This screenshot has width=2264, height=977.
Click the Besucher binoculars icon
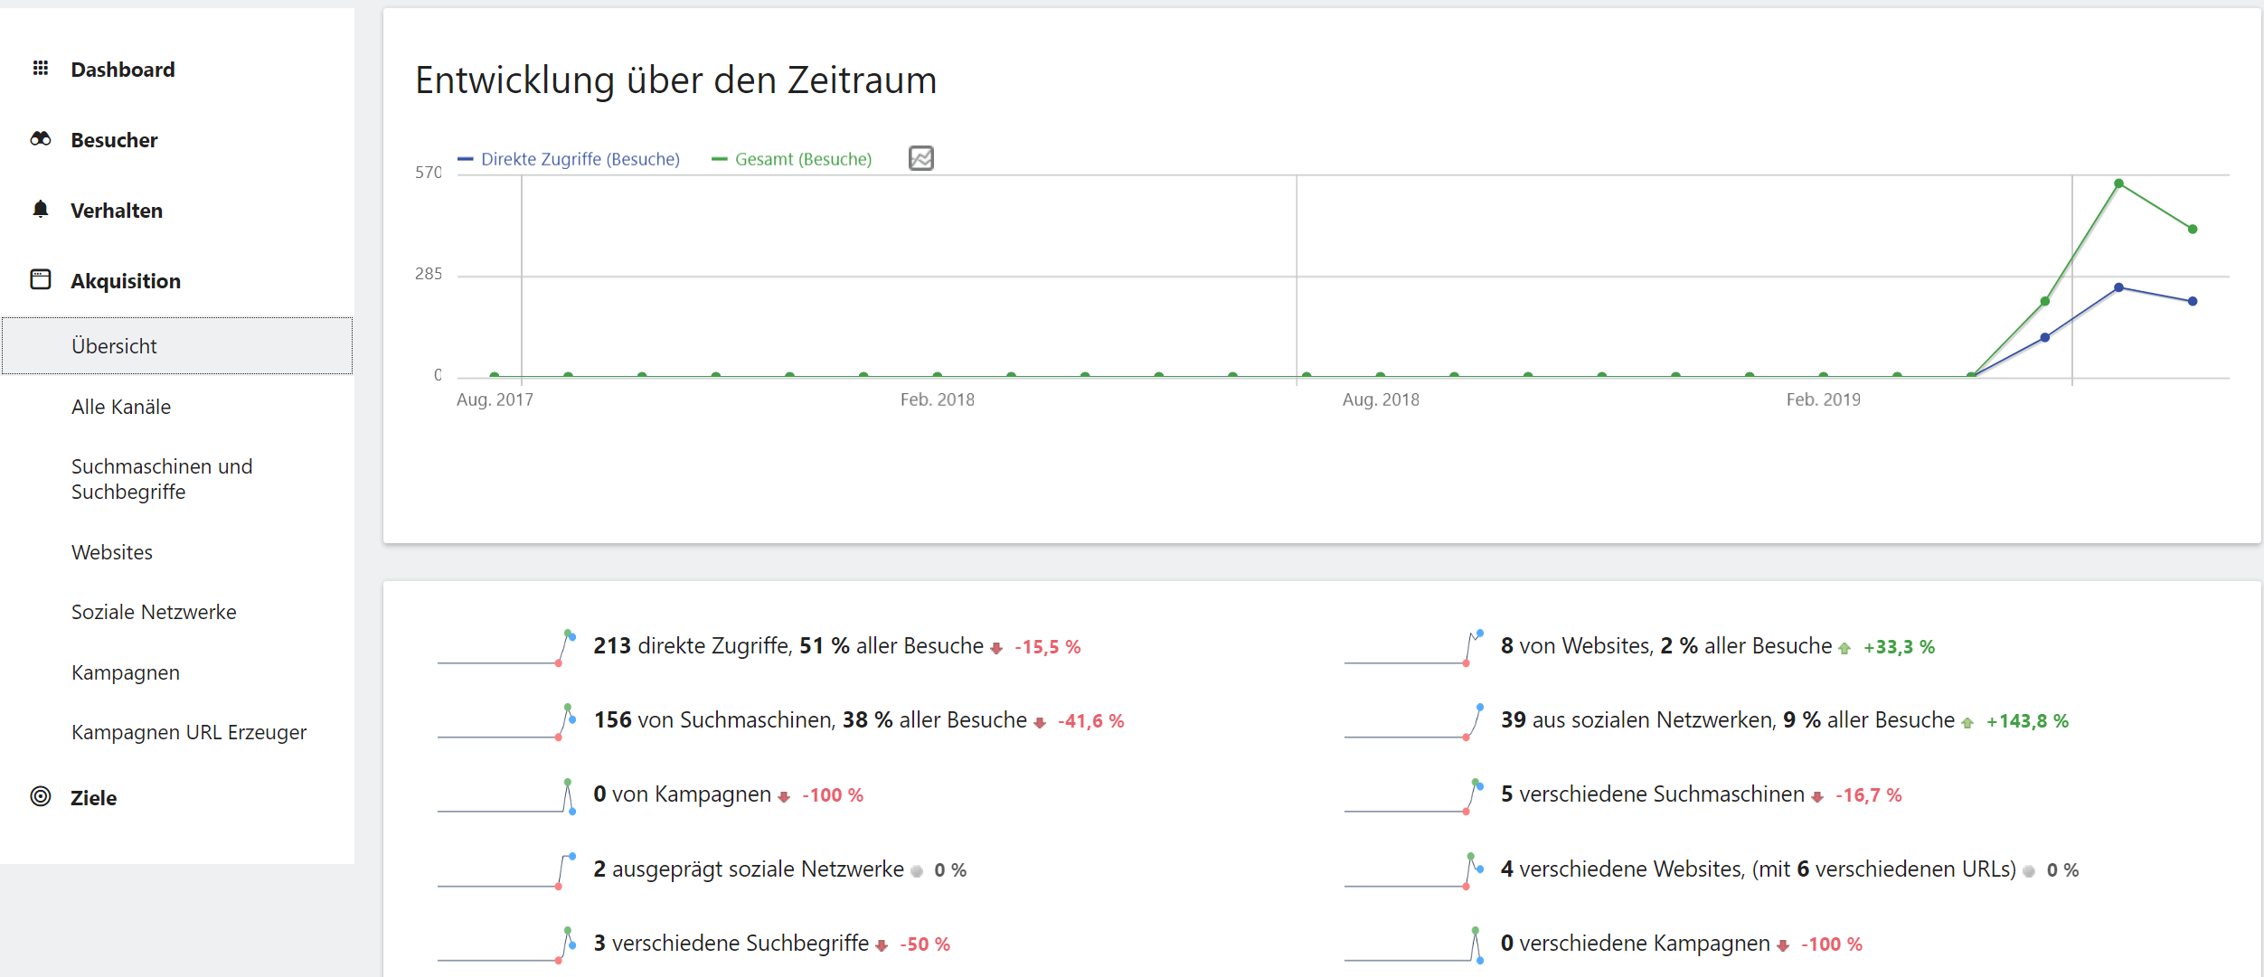click(41, 139)
